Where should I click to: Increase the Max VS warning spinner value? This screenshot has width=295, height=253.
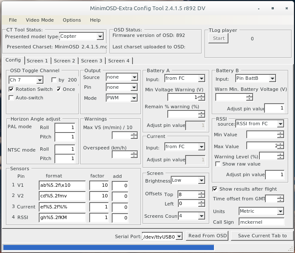(x=134, y=134)
